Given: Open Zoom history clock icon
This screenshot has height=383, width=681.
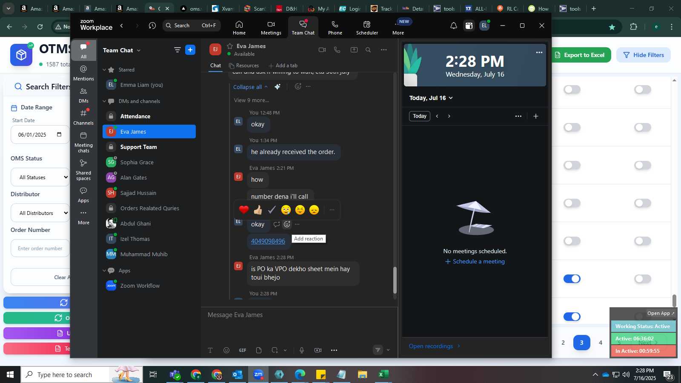Looking at the screenshot, I should point(152,26).
